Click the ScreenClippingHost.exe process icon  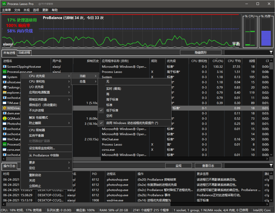click(x=5, y=67)
